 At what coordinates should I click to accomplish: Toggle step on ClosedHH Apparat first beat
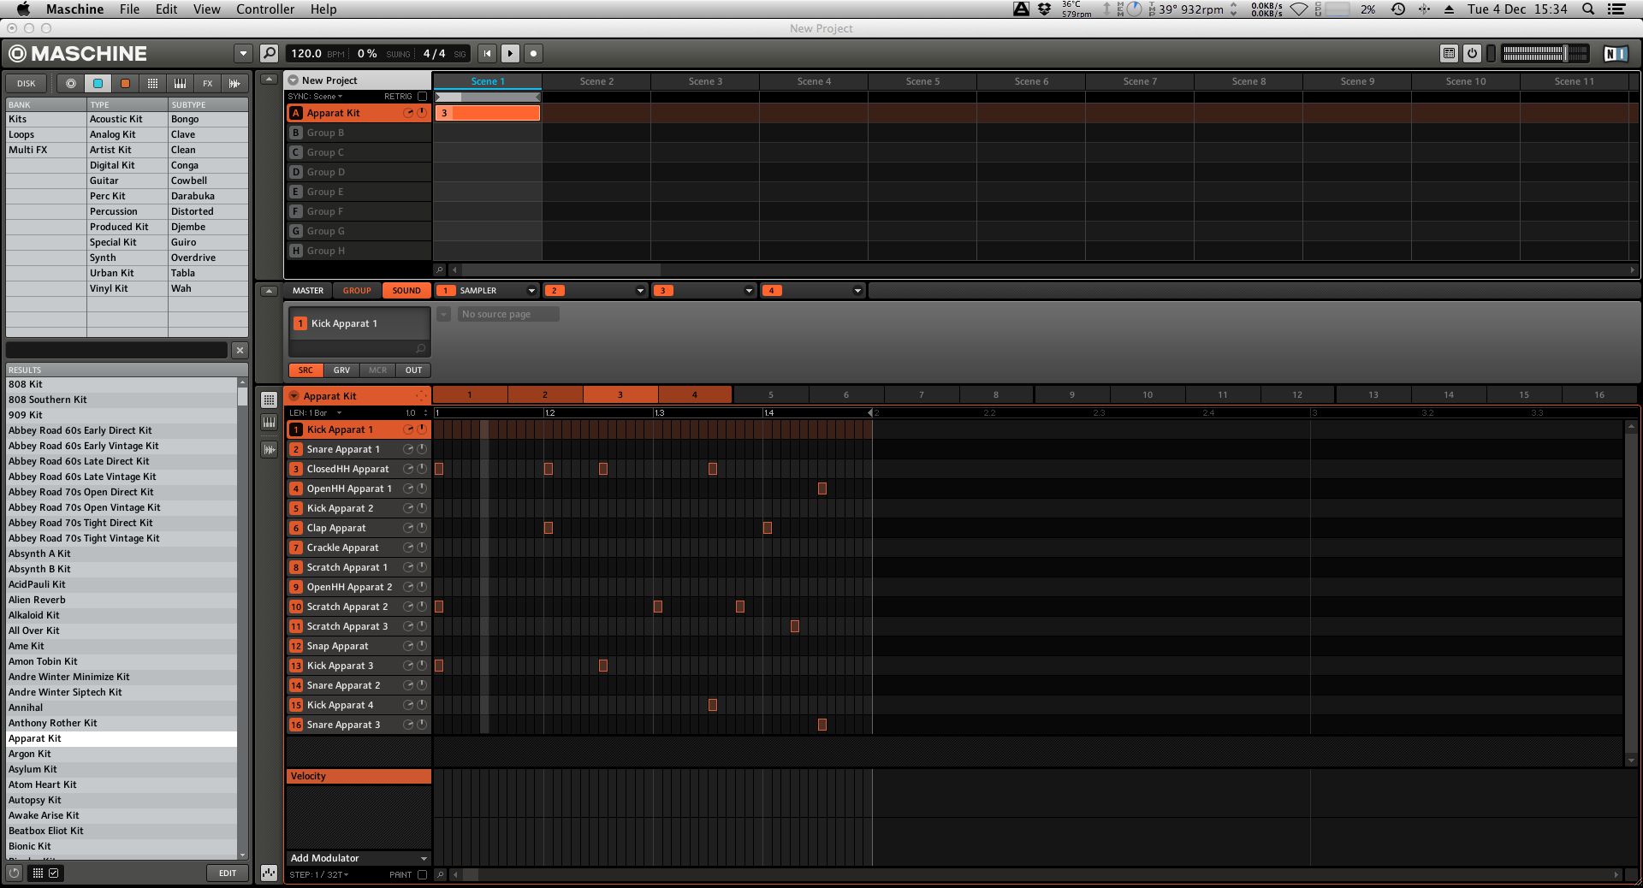[439, 469]
